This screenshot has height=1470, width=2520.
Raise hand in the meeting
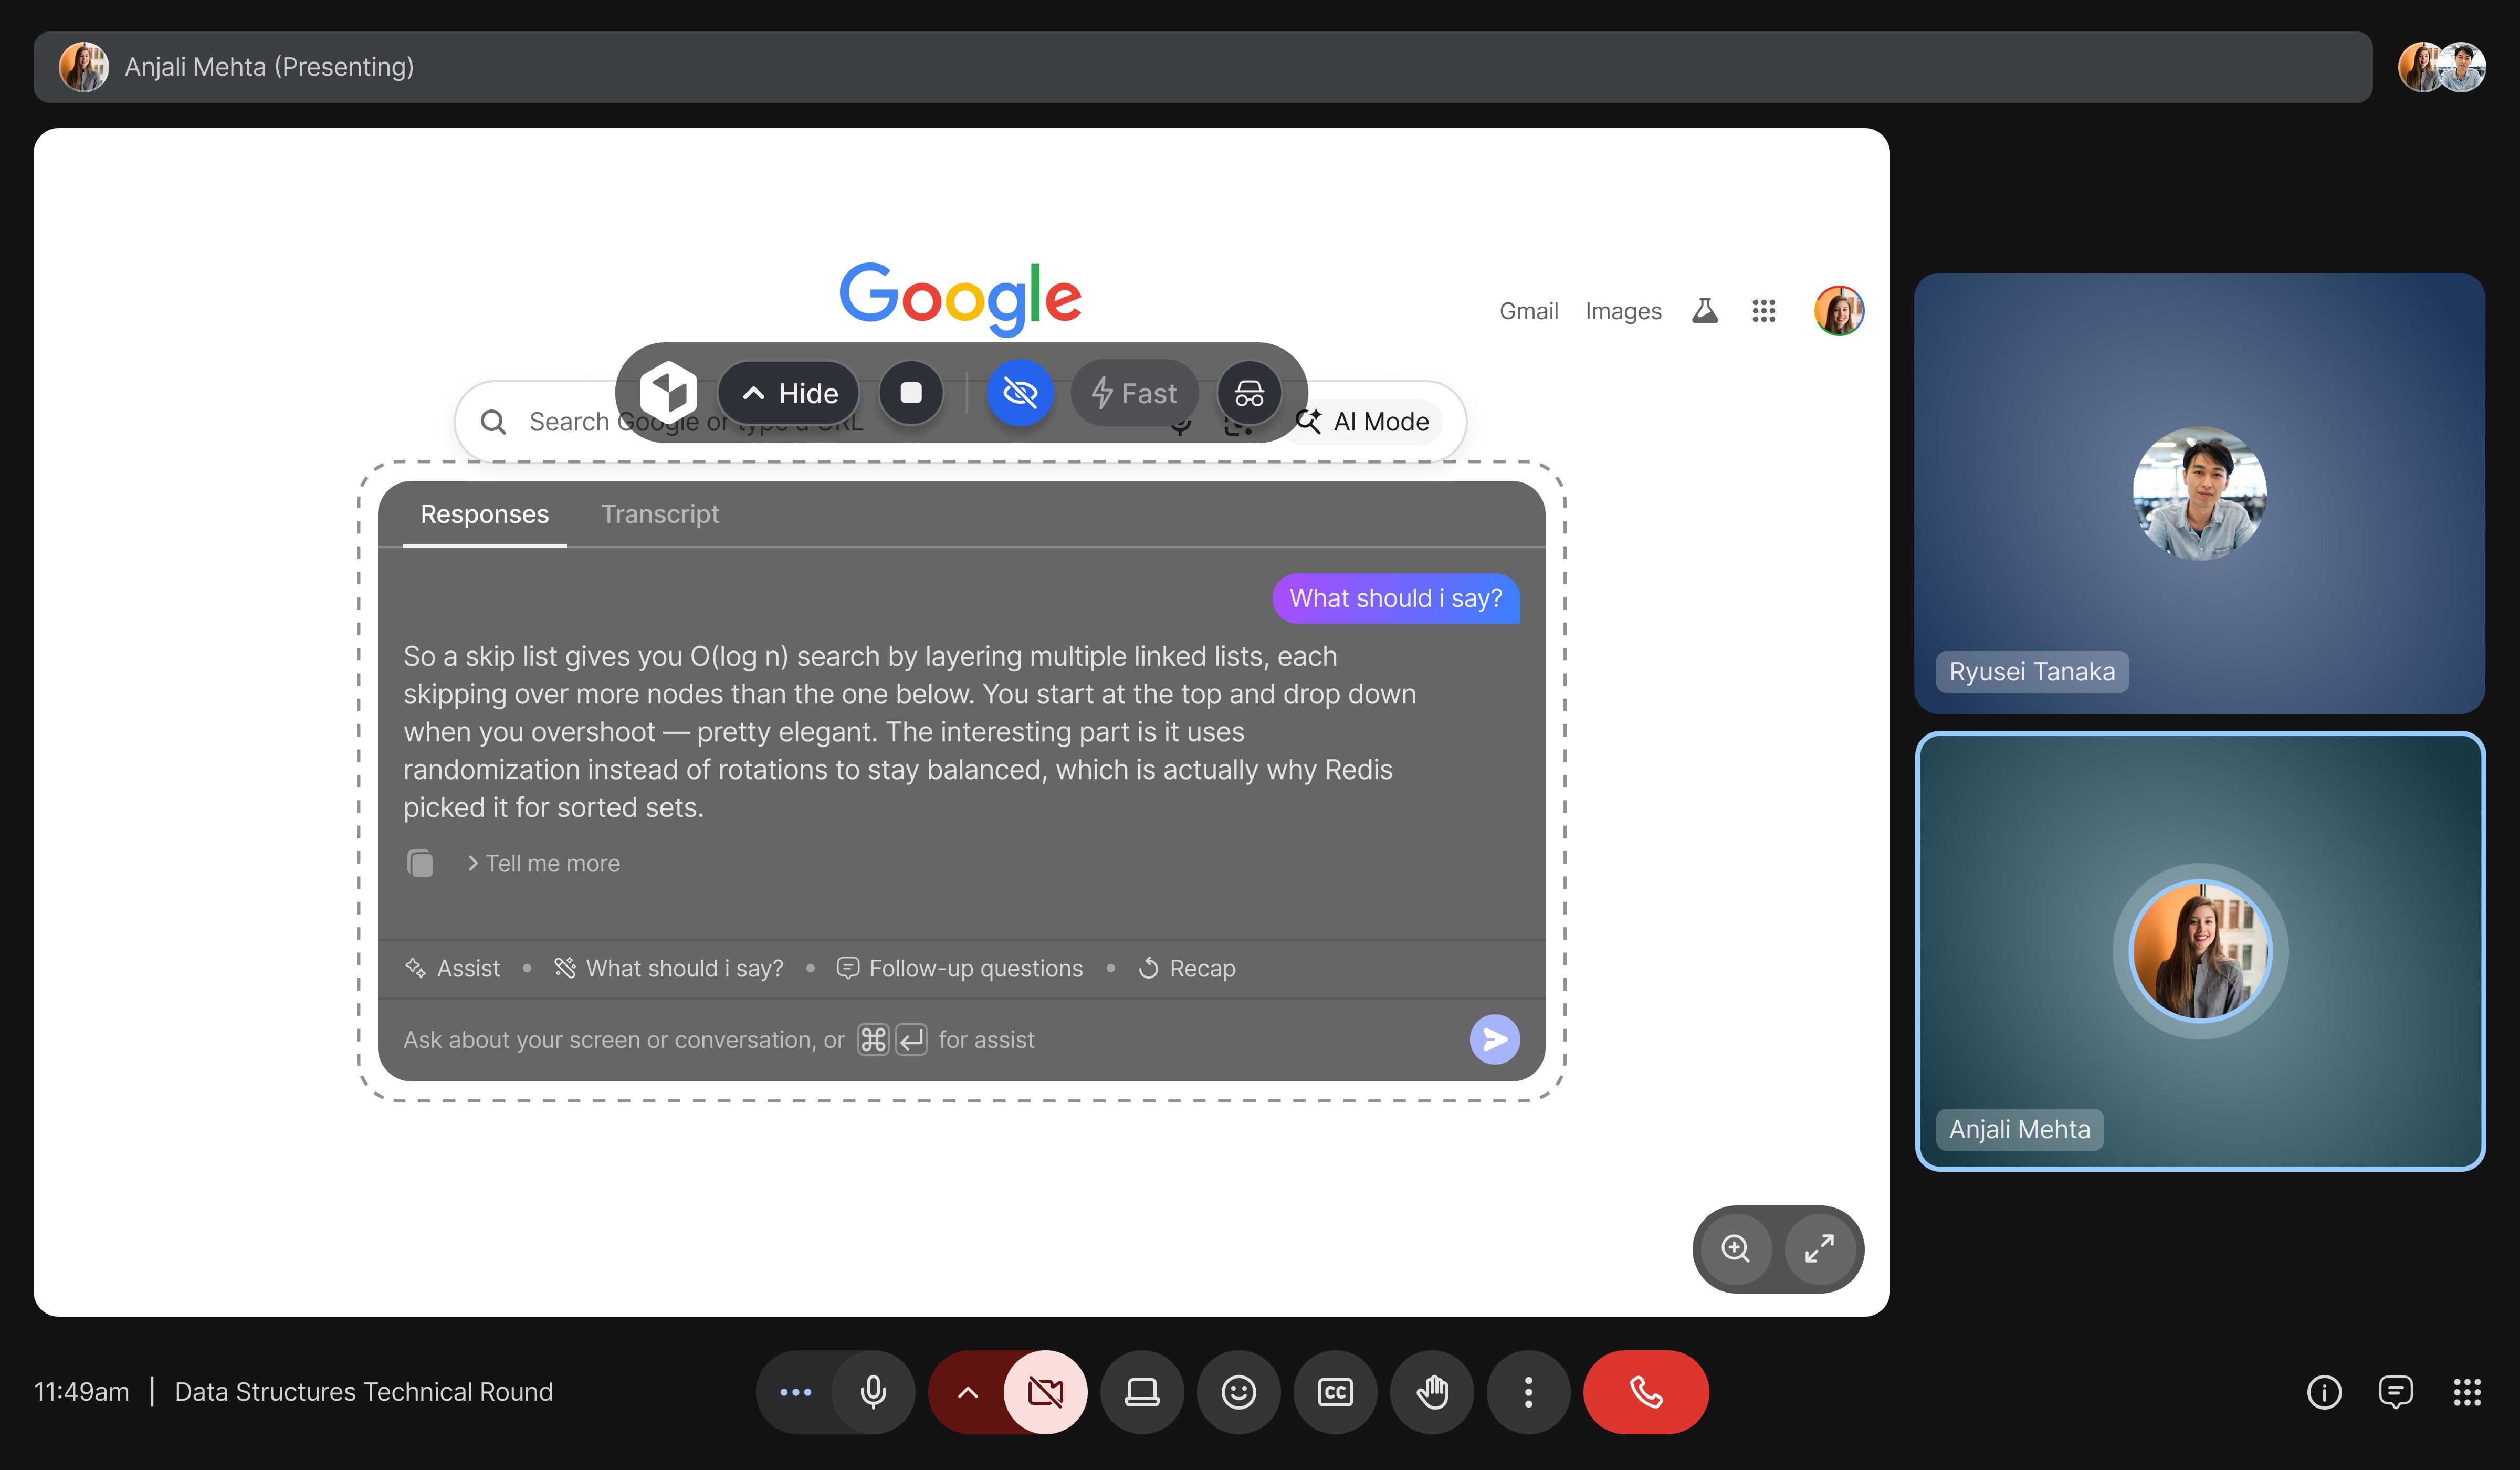pyautogui.click(x=1431, y=1391)
